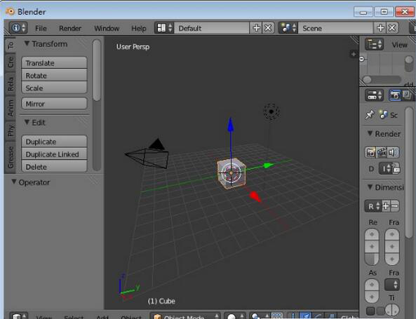Remove a render preset with minus

(x=395, y=205)
